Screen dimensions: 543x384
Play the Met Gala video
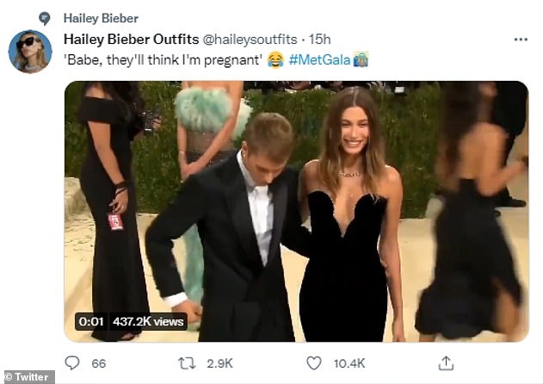click(296, 211)
